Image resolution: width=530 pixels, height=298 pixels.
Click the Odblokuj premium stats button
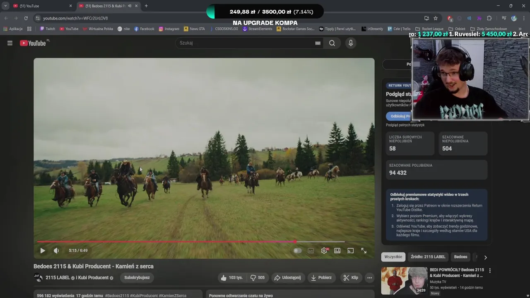399,116
